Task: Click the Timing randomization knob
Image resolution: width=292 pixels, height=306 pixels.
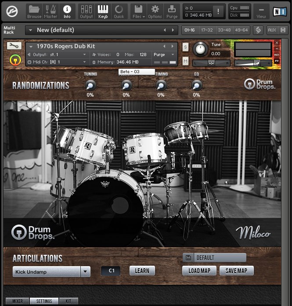Action: click(x=161, y=85)
